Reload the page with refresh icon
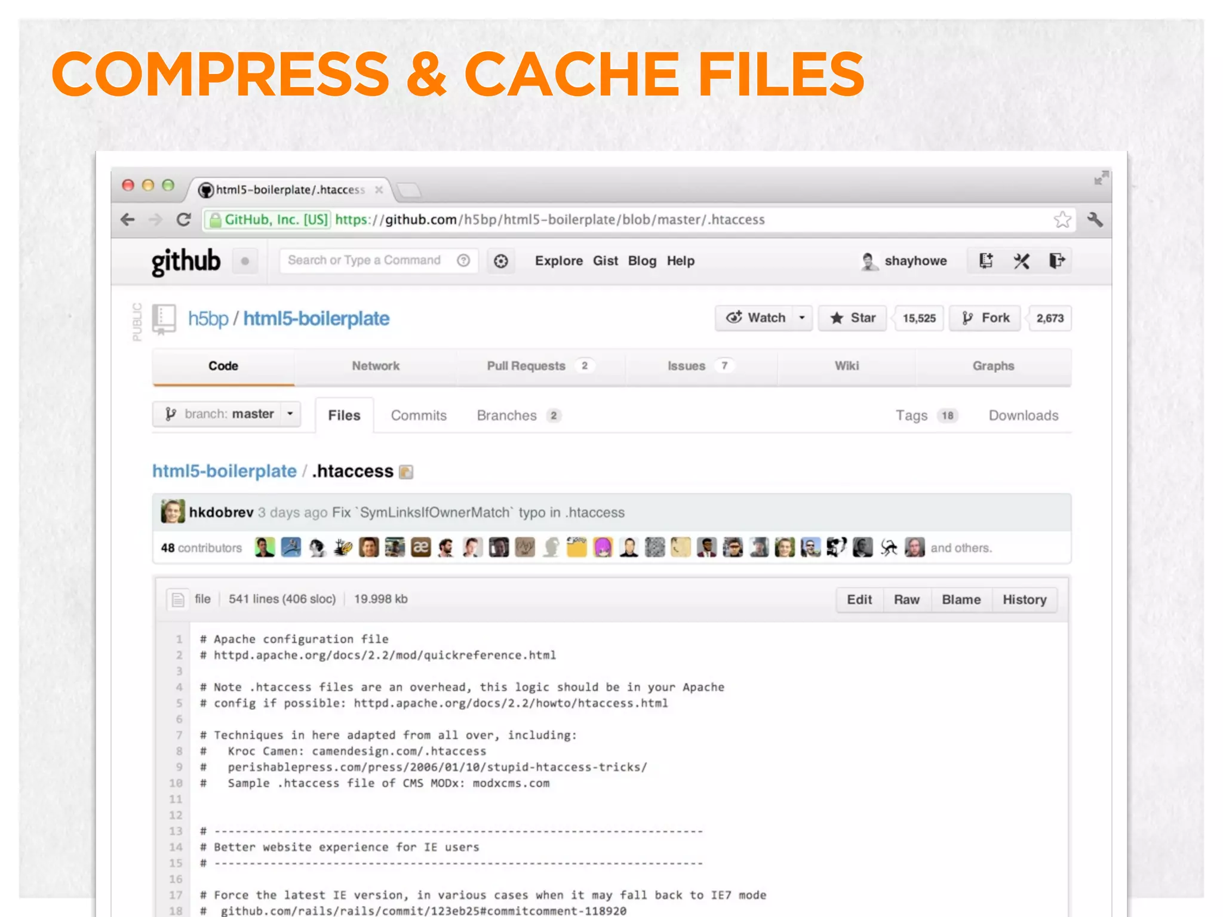 (x=184, y=220)
